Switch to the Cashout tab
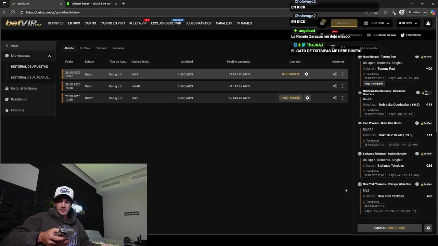The width and height of the screenshot is (438, 246). pos(101,48)
